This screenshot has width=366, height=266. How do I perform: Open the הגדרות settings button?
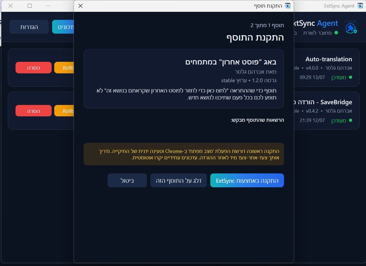click(x=29, y=27)
